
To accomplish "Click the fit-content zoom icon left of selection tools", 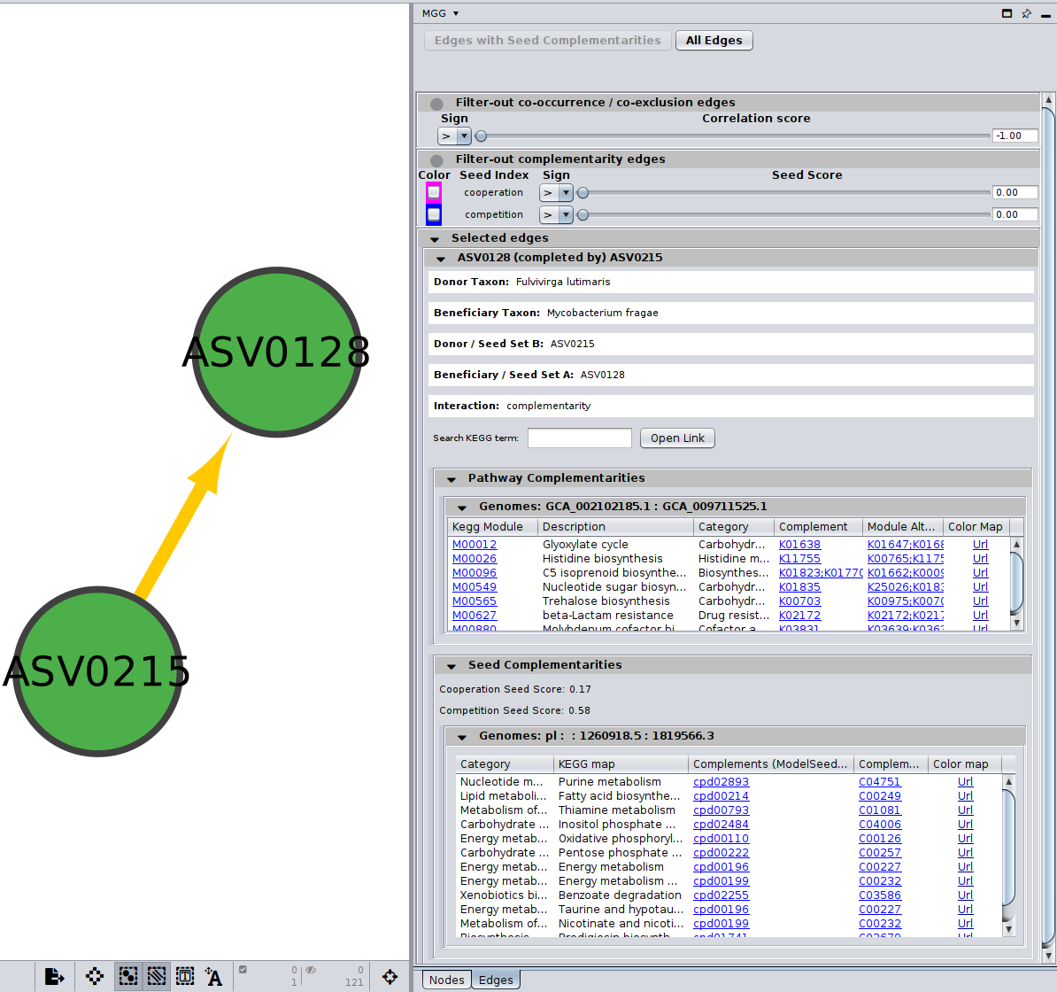I will [95, 976].
